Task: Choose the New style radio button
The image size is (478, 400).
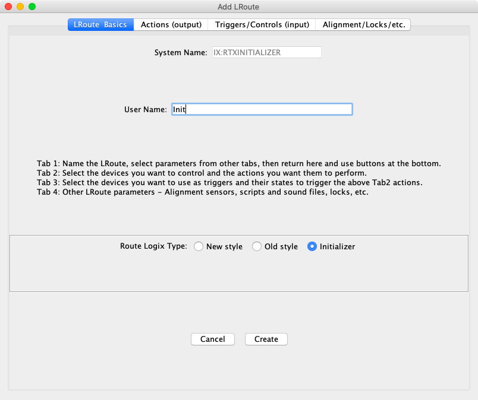Action: (x=199, y=246)
